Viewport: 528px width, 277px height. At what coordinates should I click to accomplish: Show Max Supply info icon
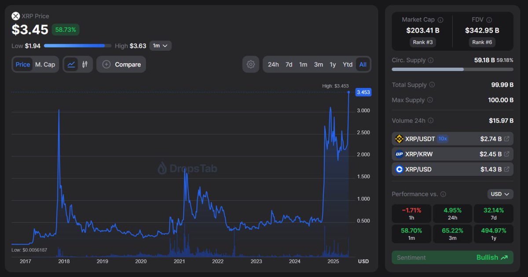point(430,100)
